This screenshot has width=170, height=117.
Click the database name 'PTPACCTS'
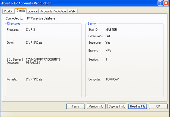point(33,63)
